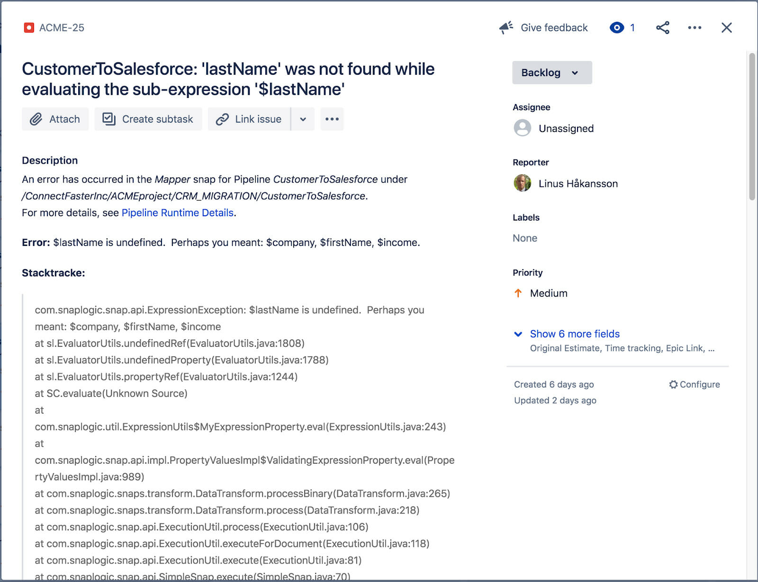The width and height of the screenshot is (758, 582).
Task: Toggle the watch eye icon
Action: tap(616, 28)
